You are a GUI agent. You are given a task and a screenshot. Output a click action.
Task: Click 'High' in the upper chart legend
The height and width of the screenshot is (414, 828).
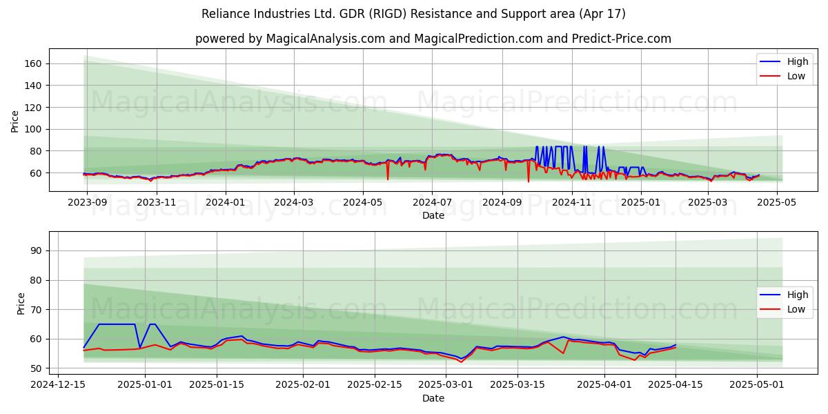point(798,61)
